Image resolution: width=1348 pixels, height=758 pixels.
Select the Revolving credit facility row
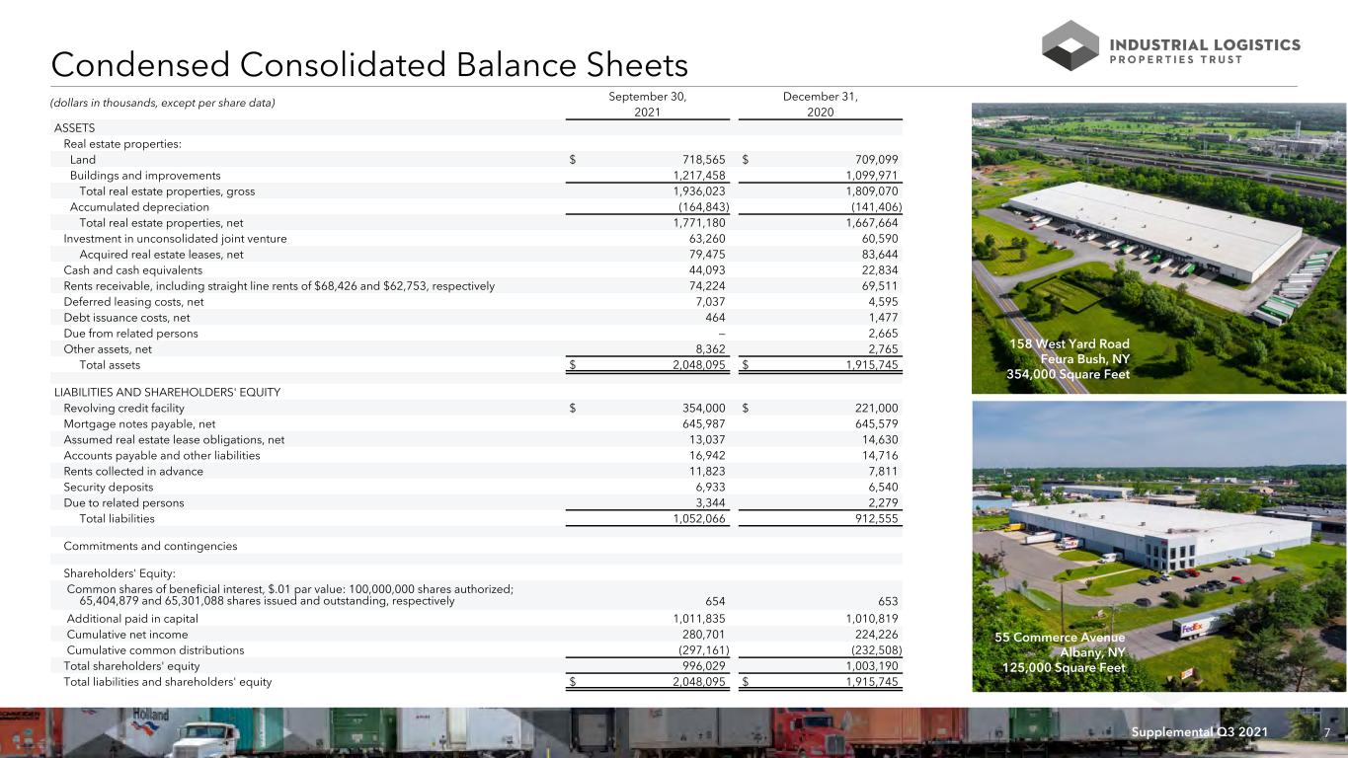478,408
